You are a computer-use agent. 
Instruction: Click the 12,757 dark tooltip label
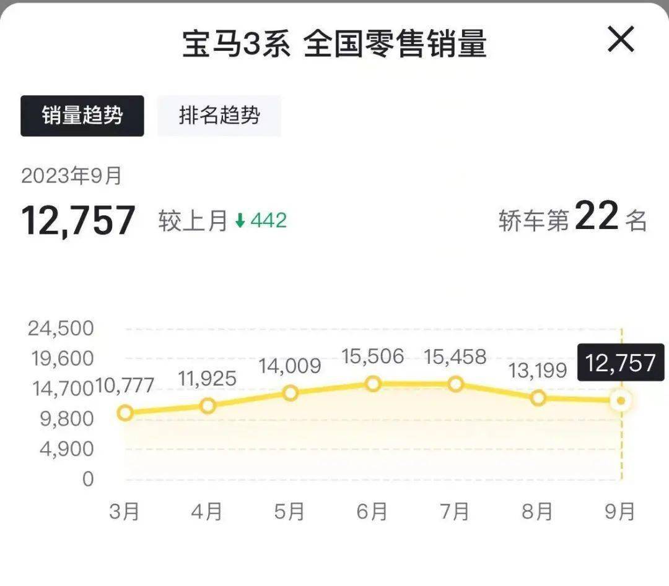[x=621, y=362]
